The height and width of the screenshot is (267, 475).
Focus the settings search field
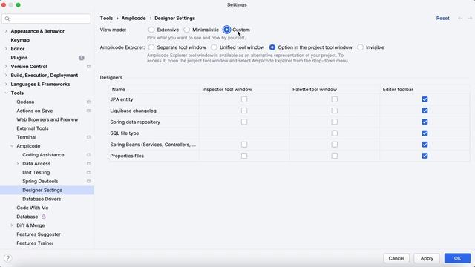point(46,19)
